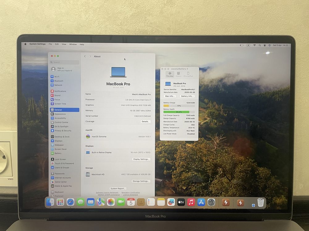Switch to iPhone/iPad tab in coconutBattery

pyautogui.click(x=188, y=74)
